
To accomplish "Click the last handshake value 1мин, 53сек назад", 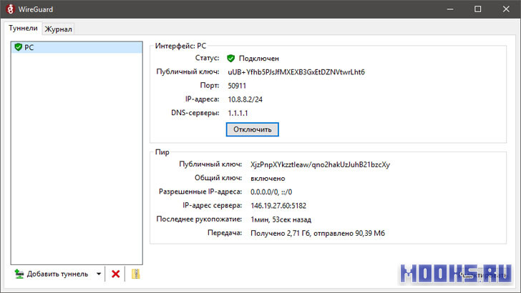I will coord(281,219).
